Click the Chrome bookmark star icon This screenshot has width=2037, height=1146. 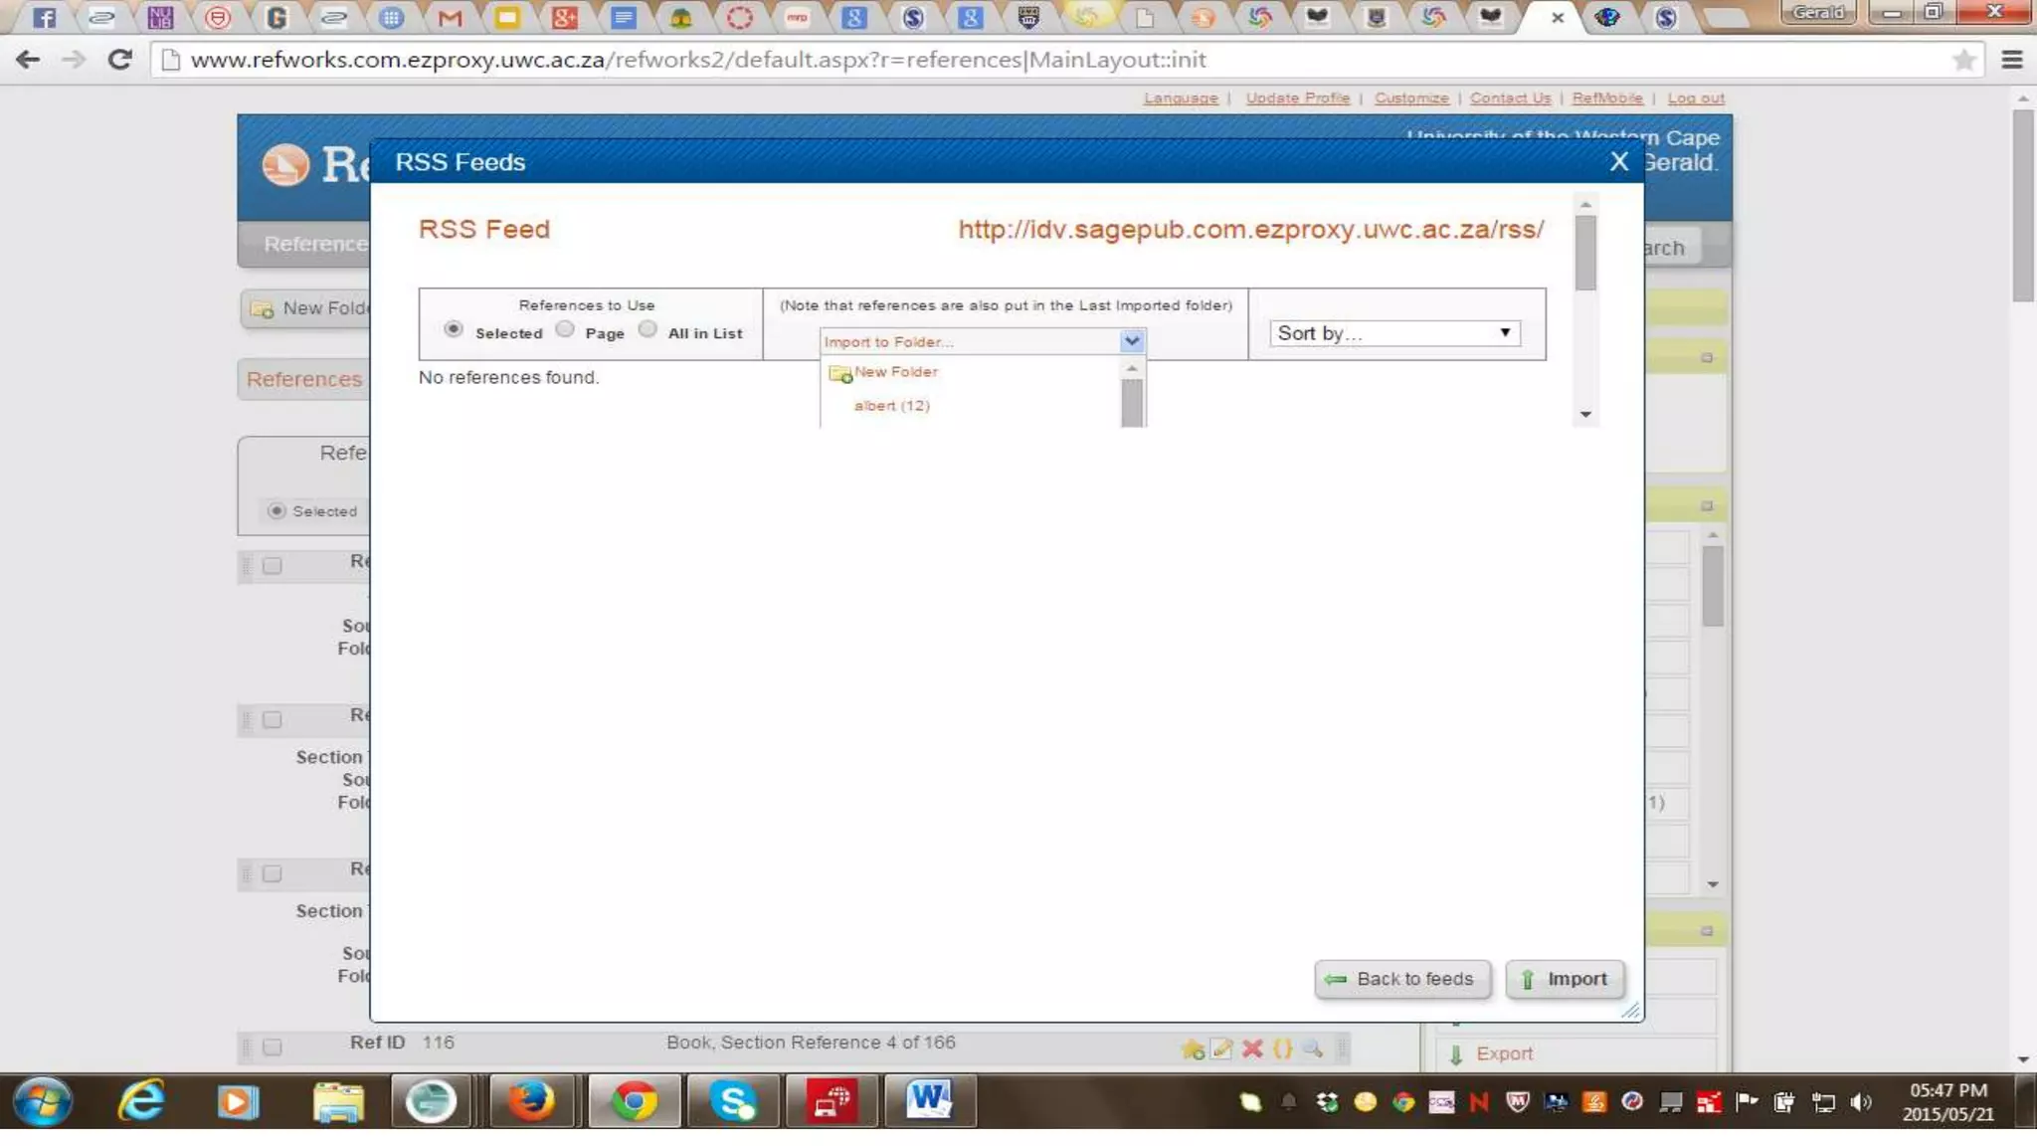tap(1963, 60)
